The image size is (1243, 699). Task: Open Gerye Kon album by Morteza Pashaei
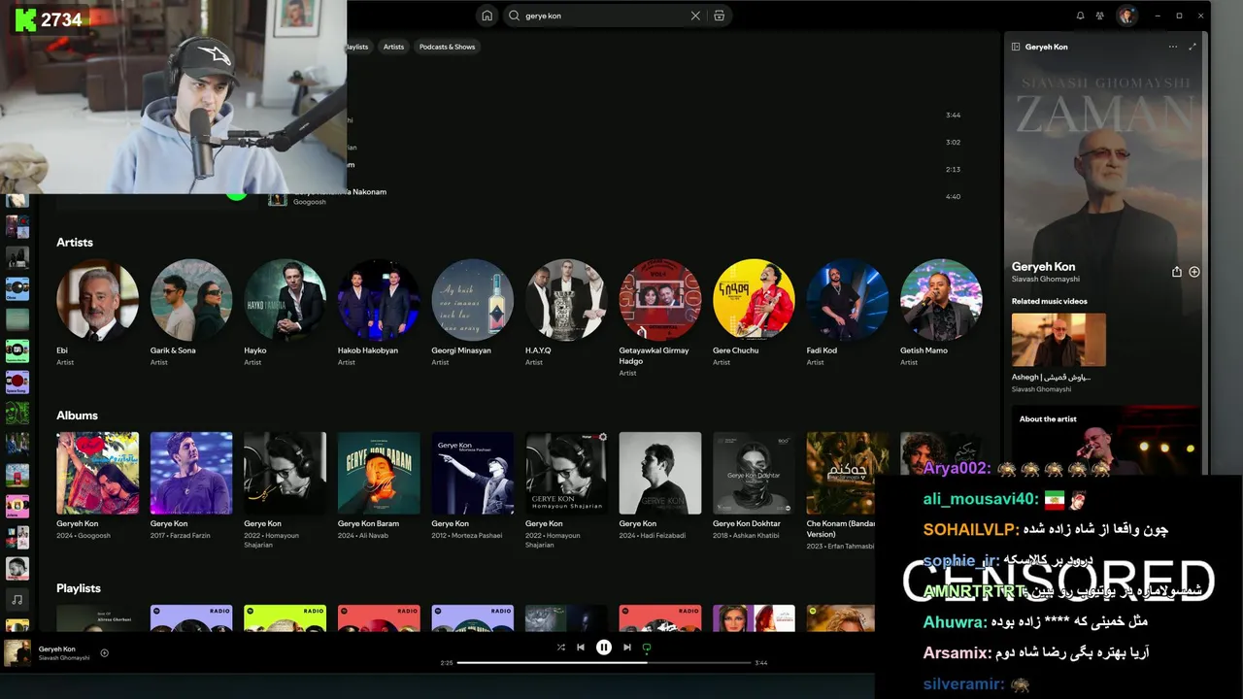[473, 473]
